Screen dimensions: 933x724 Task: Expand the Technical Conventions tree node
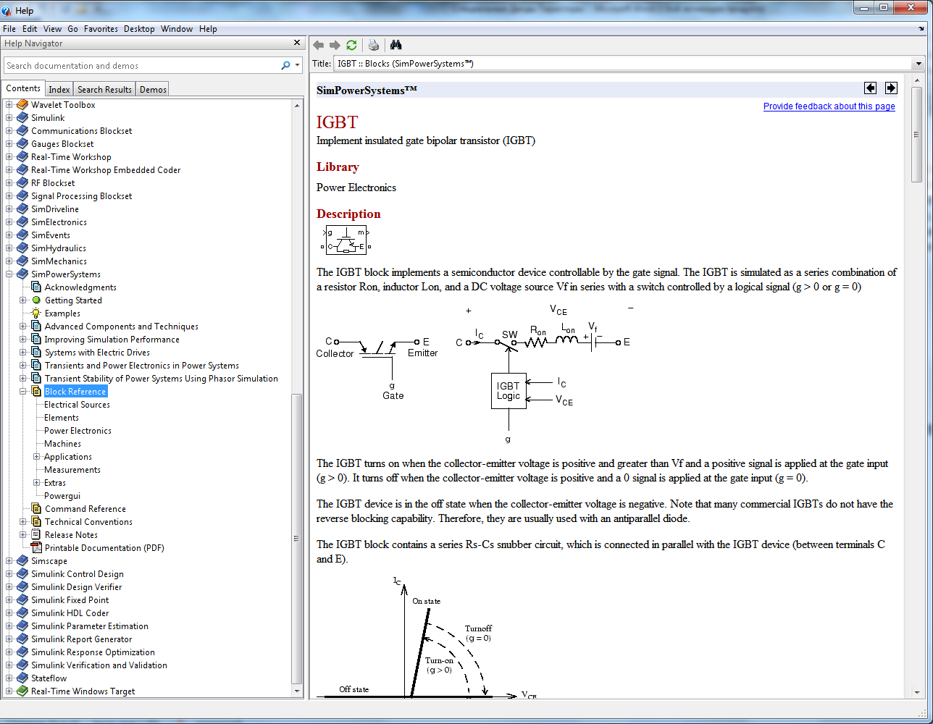coord(23,522)
